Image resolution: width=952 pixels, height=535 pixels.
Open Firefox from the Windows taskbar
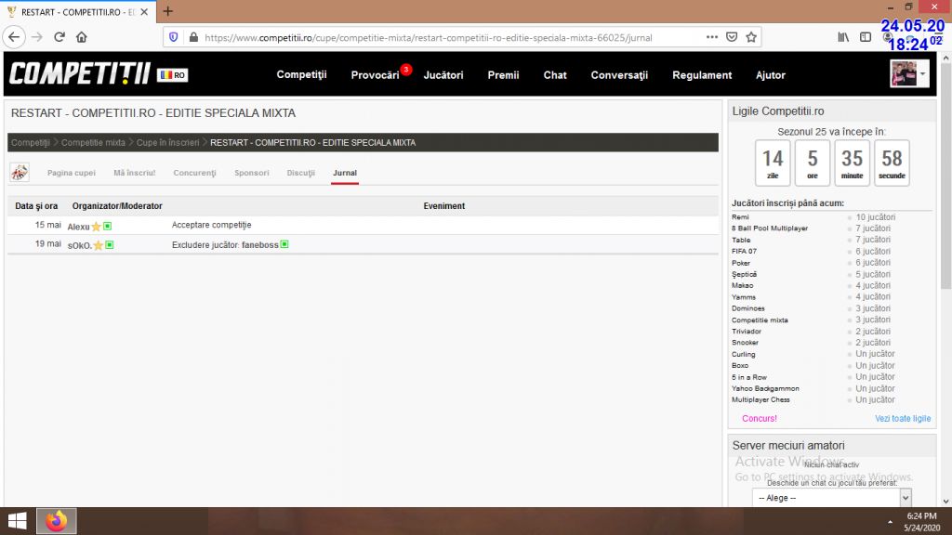tap(56, 521)
